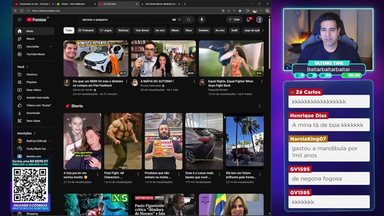Select the Podcasts filter chip
This screenshot has width=384, height=216.
tap(86, 30)
